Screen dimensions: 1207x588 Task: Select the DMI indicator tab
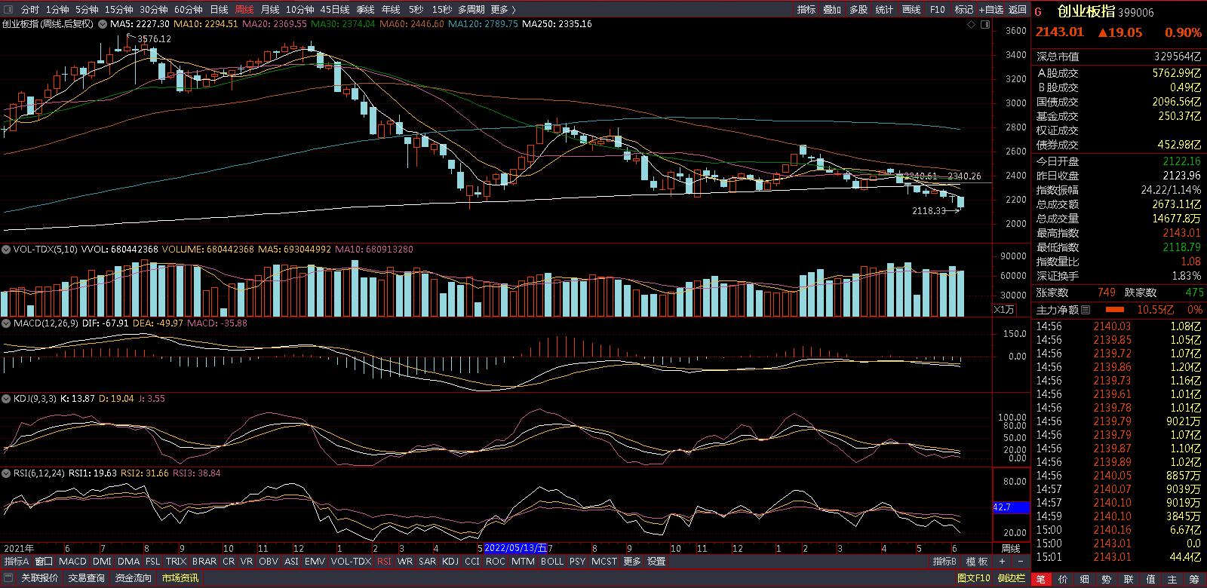click(x=102, y=562)
